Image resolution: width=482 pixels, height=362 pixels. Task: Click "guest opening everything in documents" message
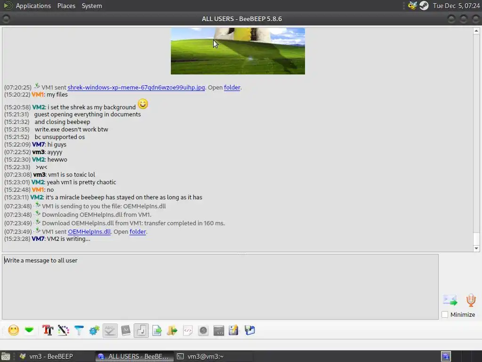[87, 114]
